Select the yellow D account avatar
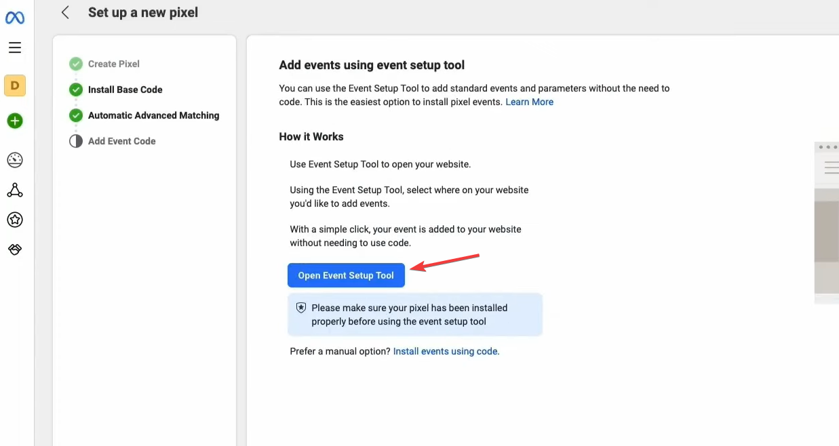 tap(15, 85)
